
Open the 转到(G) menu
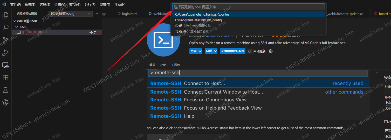[75, 5]
